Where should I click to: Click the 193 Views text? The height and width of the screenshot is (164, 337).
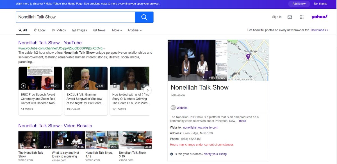pyautogui.click(x=73, y=109)
